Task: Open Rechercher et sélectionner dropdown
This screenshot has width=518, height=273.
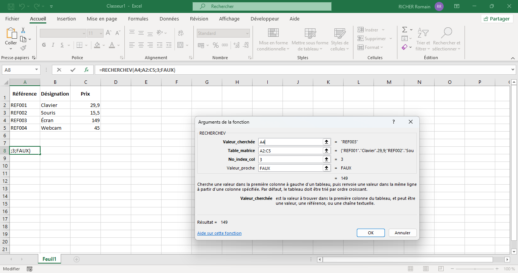Action: [x=447, y=39]
